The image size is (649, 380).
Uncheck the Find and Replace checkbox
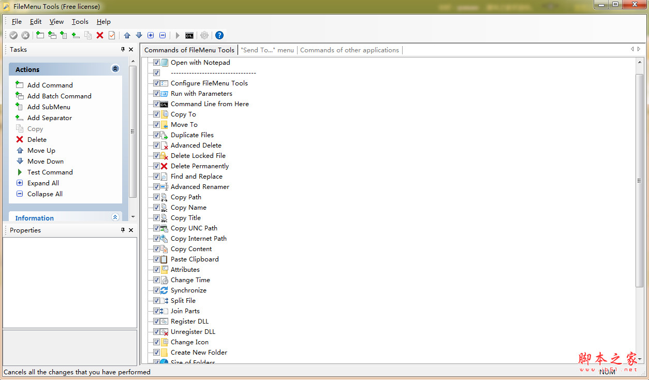[x=156, y=177]
